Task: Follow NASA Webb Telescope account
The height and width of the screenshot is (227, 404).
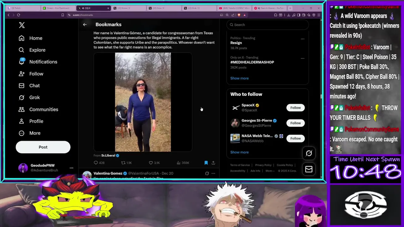Action: pyautogui.click(x=295, y=138)
